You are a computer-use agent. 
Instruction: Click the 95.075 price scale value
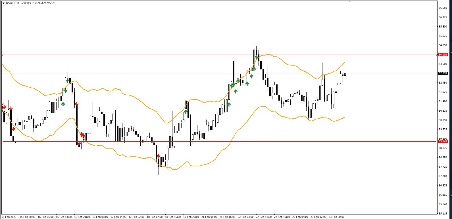[x=443, y=36]
